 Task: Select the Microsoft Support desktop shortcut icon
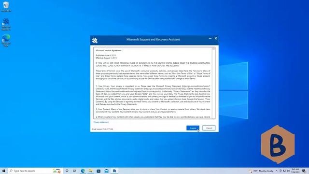6,24
